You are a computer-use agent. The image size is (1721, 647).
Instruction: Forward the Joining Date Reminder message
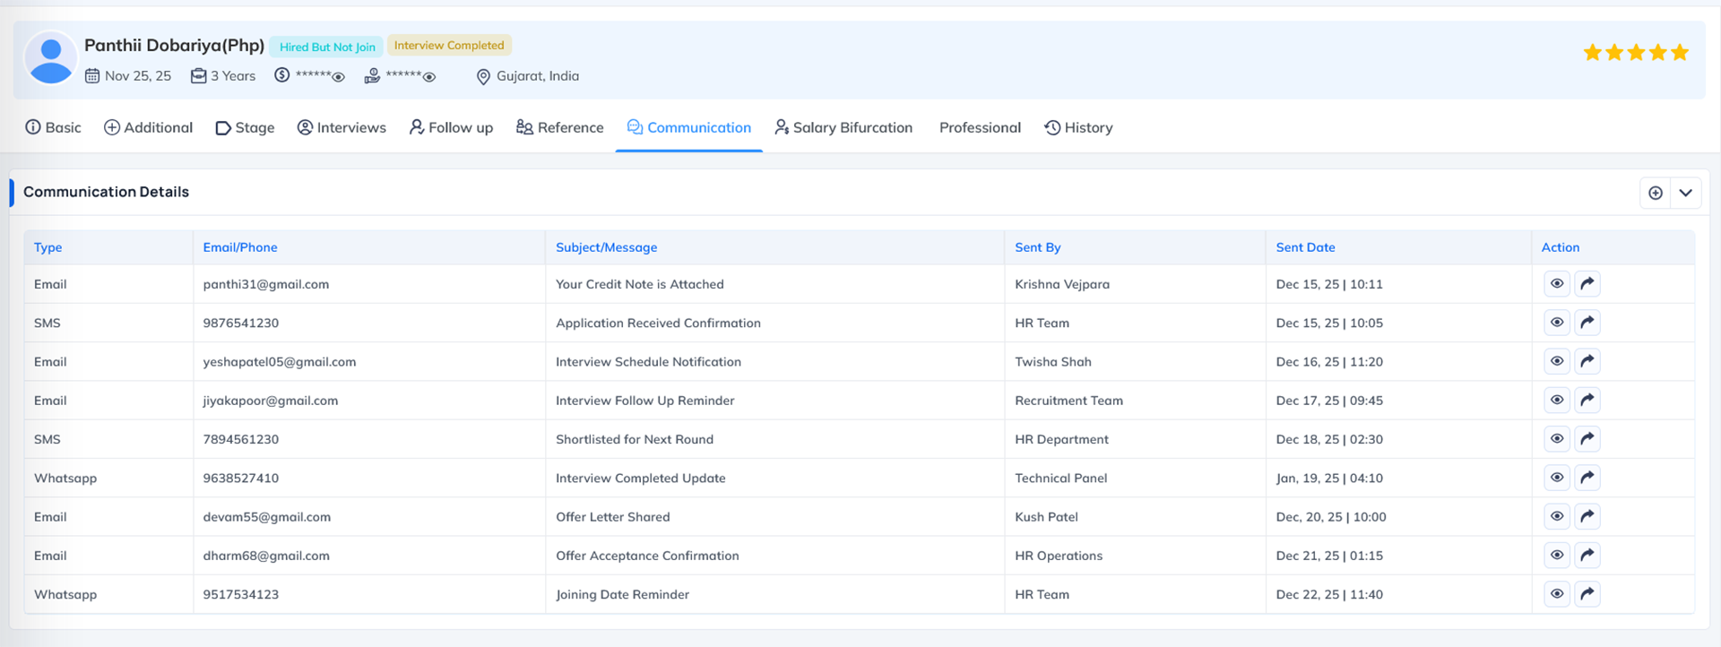(x=1587, y=594)
